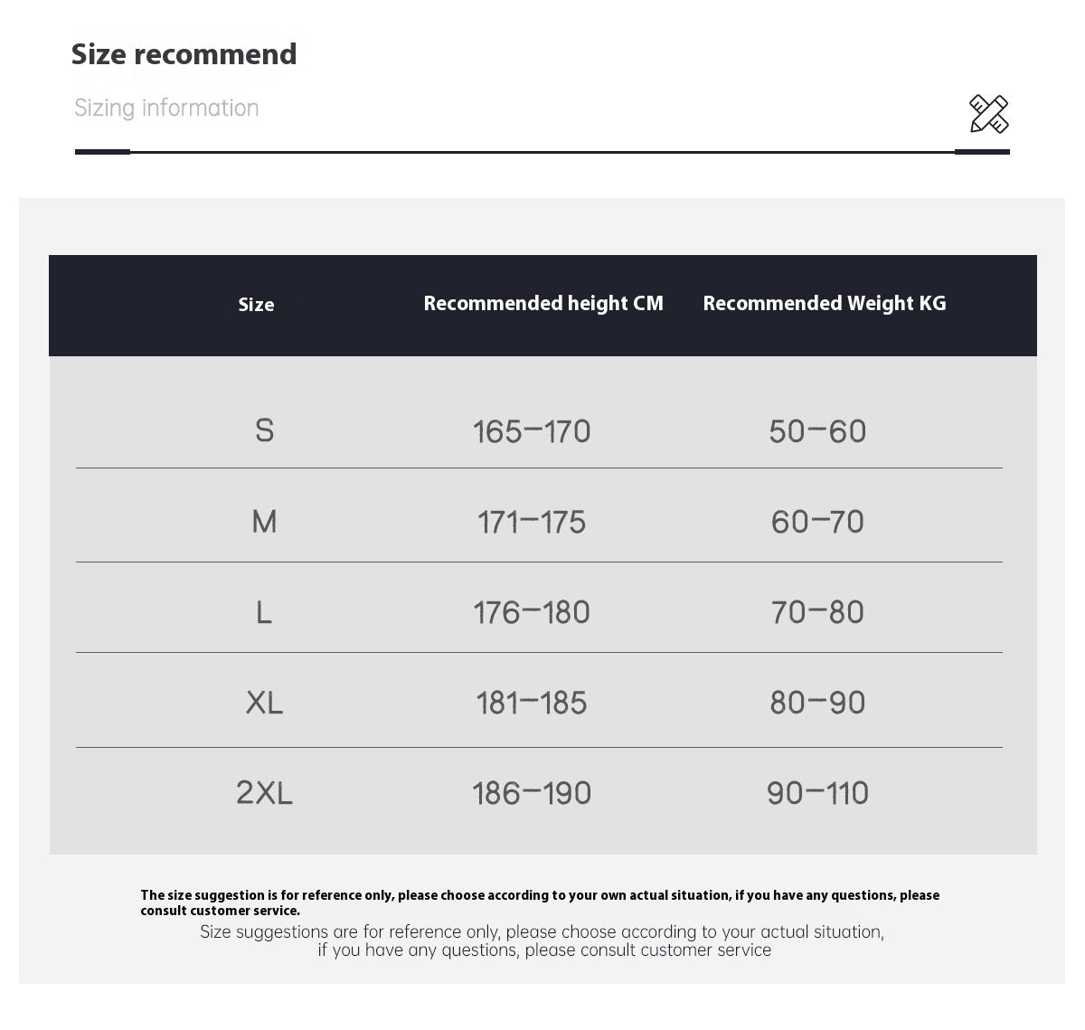
Task: Click the bold size suggestion disclaimer text
Action: [x=539, y=902]
